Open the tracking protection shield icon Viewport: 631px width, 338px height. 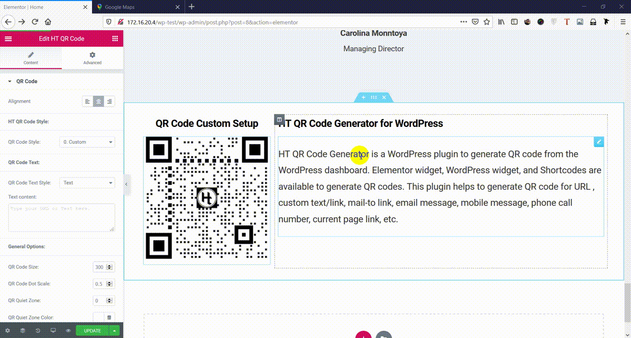point(109,22)
